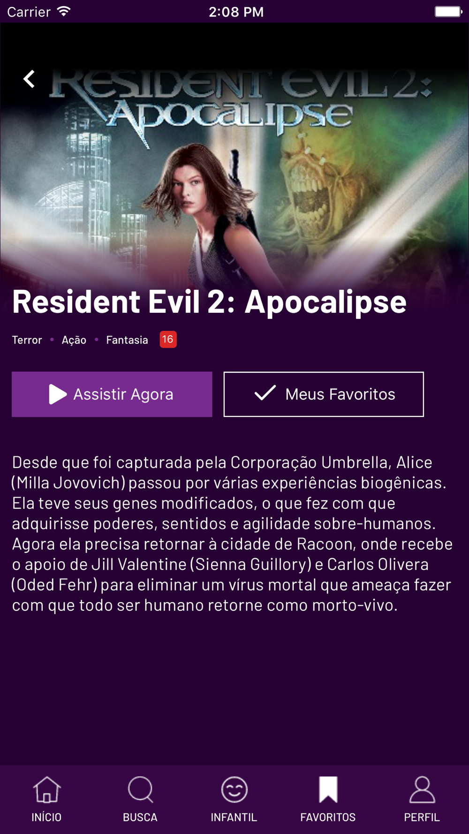
Task: Switch to the FAVORITOS tab label
Action: pyautogui.click(x=328, y=817)
